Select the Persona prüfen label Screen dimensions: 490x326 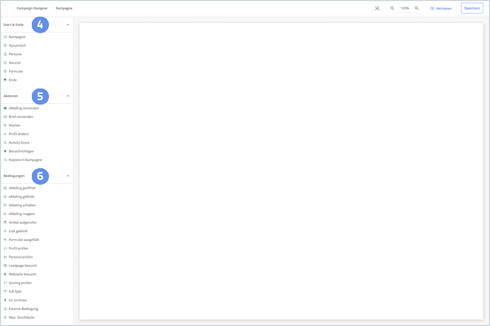(x=21, y=257)
